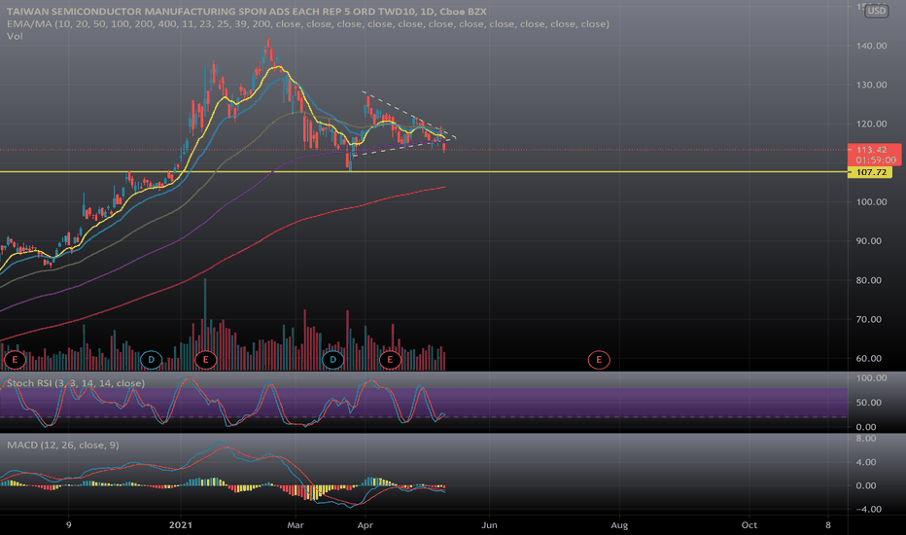Click the 70.00 price axis label
This screenshot has height=535, width=906.
[x=869, y=319]
